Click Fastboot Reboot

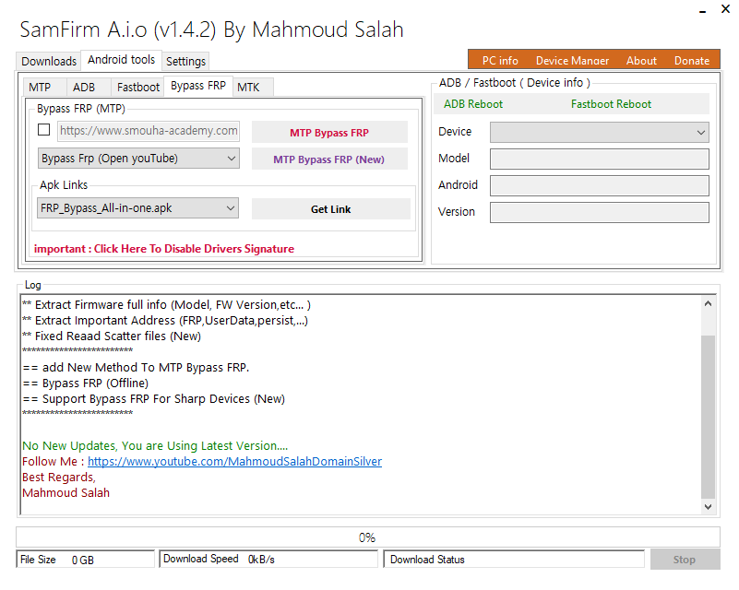[x=611, y=104]
